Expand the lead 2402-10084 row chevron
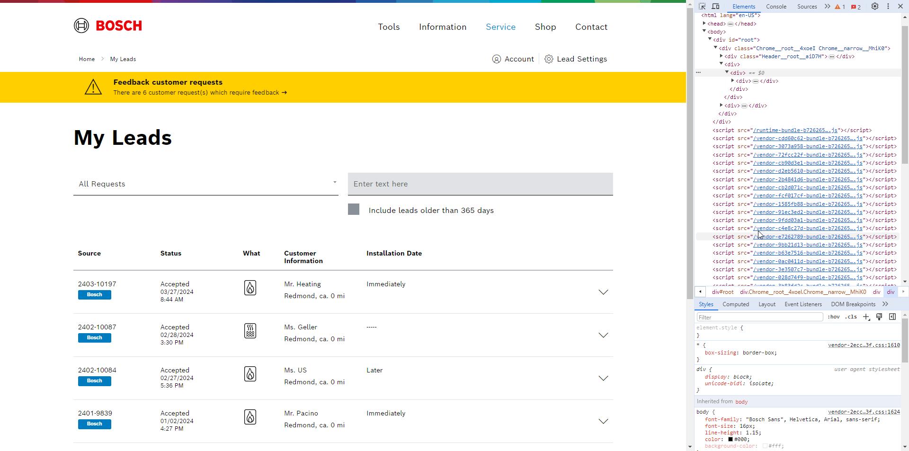The height and width of the screenshot is (451, 909). tap(603, 379)
